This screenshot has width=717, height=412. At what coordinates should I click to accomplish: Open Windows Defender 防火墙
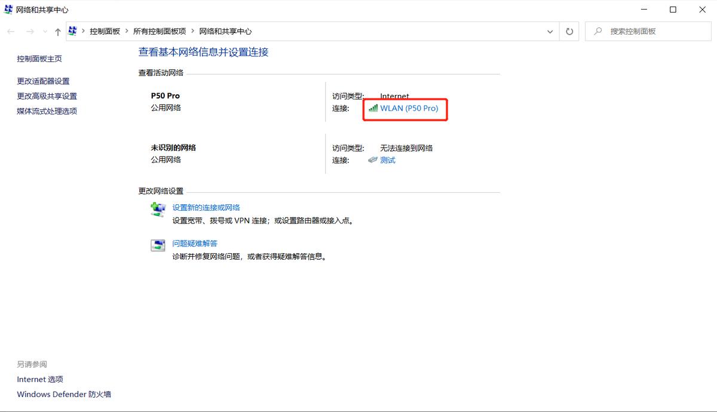[x=63, y=394]
